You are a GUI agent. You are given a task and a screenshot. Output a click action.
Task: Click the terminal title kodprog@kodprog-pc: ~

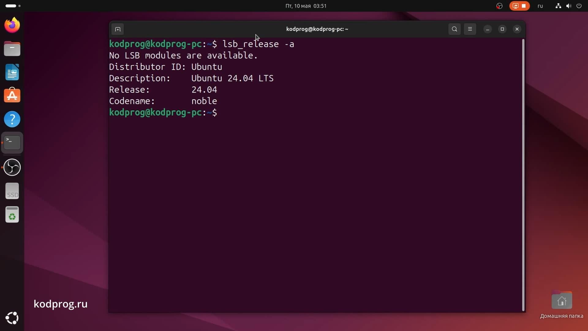(x=317, y=29)
